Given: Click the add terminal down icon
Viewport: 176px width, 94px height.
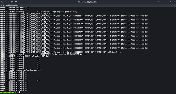Looking at the screenshot, I should 16,2.
